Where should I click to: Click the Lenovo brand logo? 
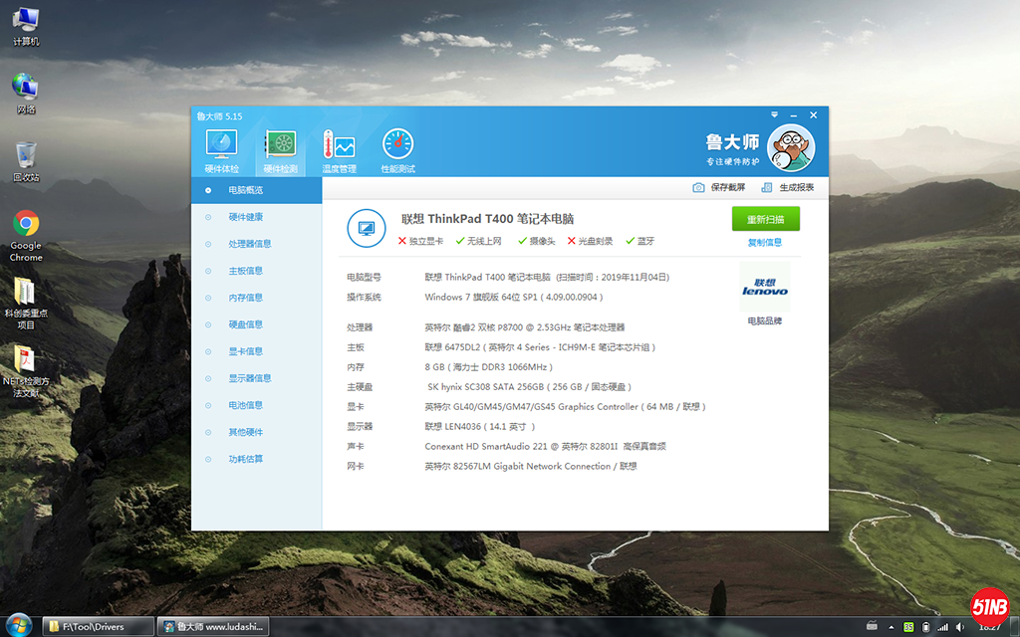pos(765,287)
